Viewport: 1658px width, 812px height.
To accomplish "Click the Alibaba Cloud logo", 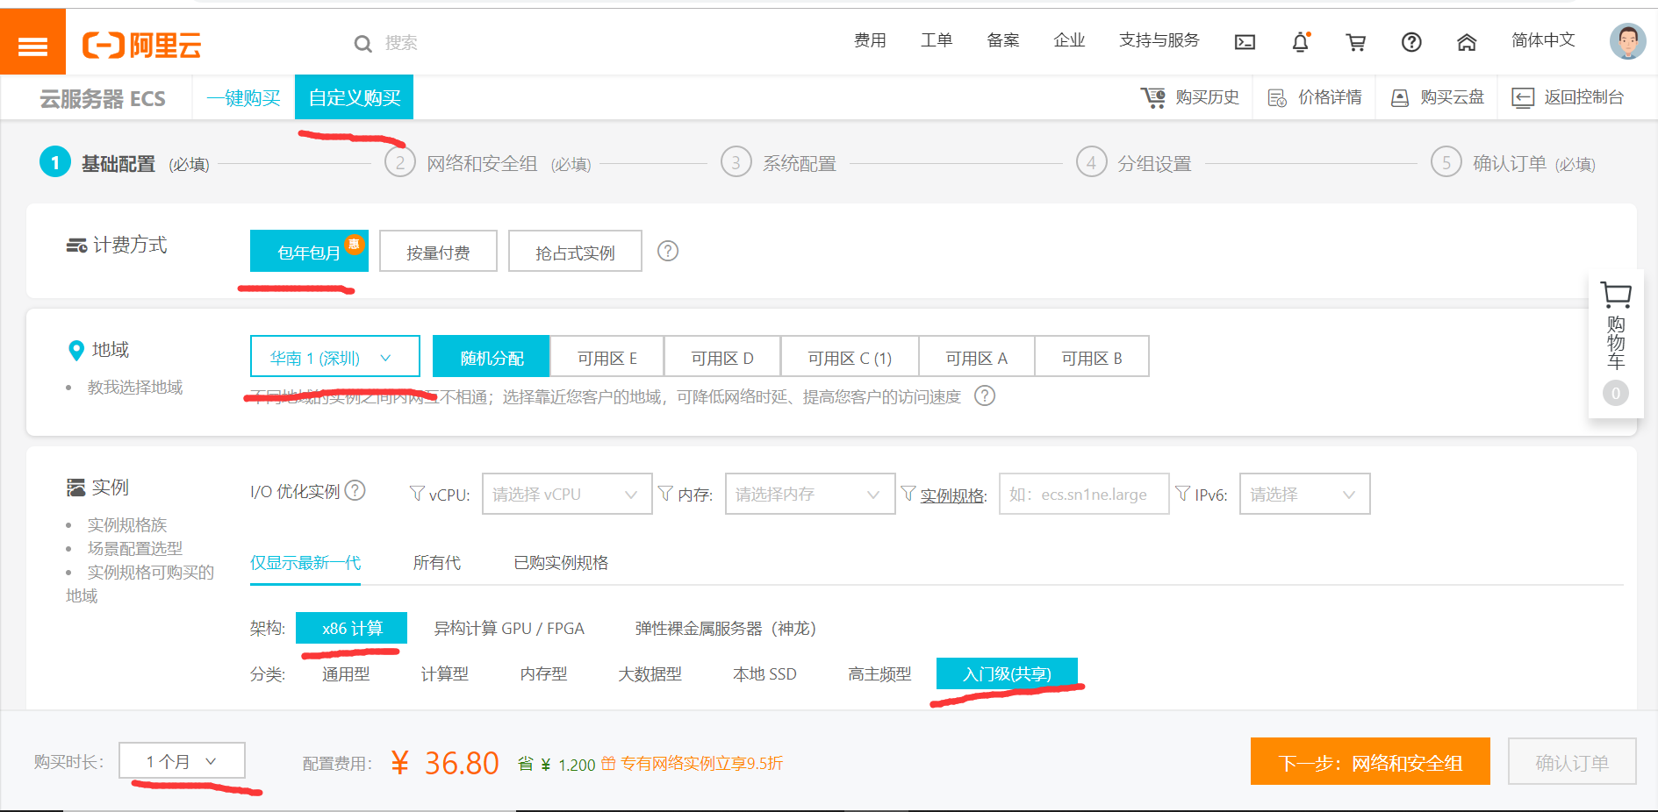I will [x=141, y=45].
